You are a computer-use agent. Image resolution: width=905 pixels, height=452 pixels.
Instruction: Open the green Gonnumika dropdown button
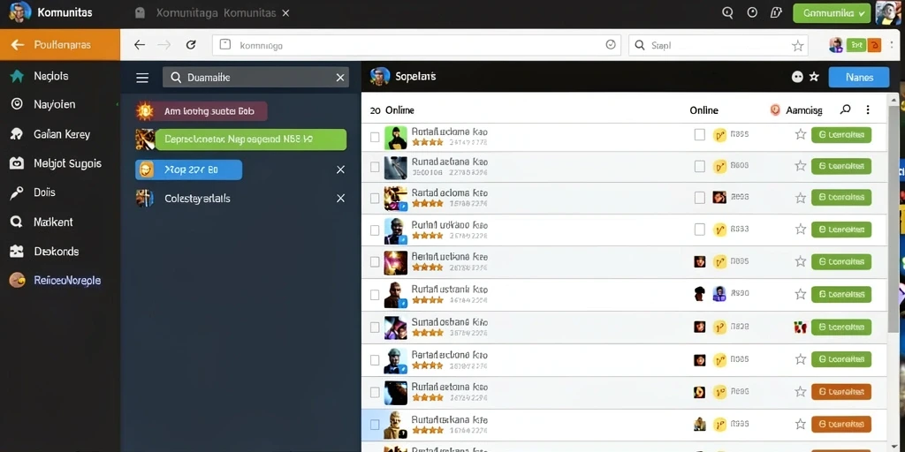pyautogui.click(x=832, y=12)
